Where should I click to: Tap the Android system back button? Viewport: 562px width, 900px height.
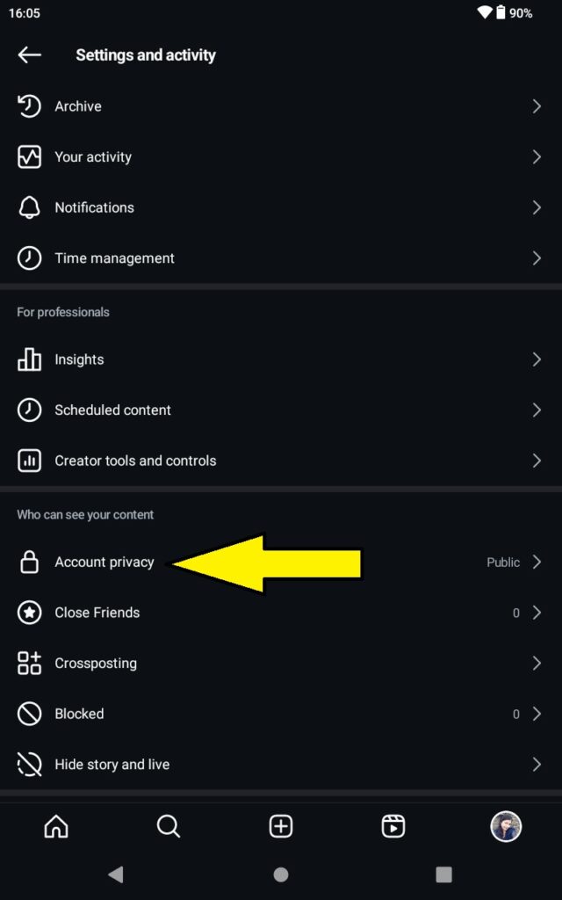(x=116, y=875)
